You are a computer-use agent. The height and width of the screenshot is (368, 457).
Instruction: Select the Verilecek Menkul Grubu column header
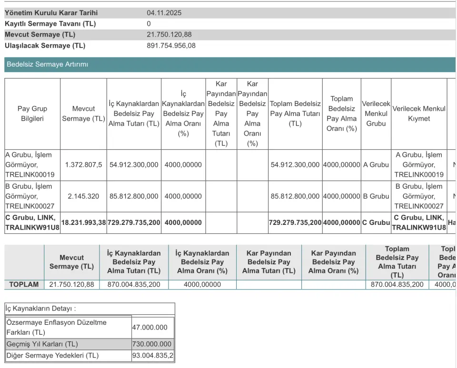(x=376, y=114)
